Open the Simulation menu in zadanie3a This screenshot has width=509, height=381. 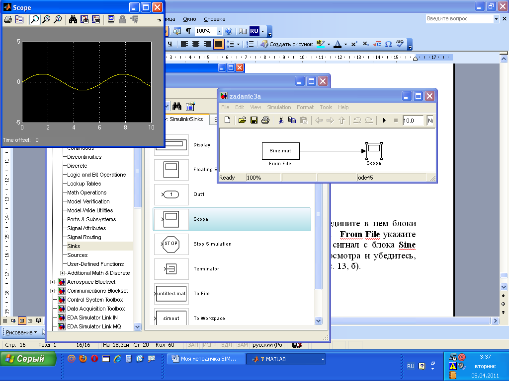[x=279, y=107]
